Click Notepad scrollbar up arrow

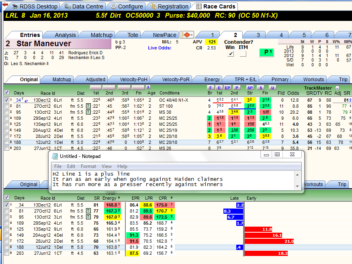[x=297, y=175]
